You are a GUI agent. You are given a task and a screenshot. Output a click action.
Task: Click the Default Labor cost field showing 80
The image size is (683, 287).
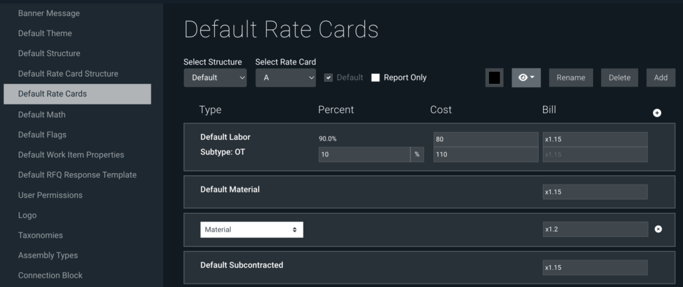pyautogui.click(x=485, y=139)
